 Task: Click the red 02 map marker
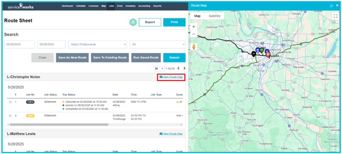pyautogui.click(x=268, y=54)
